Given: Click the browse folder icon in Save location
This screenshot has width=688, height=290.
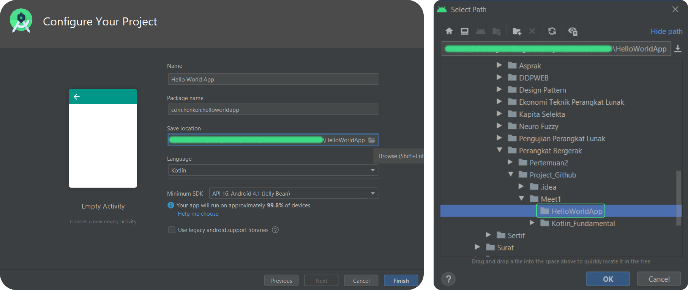Looking at the screenshot, I should (x=372, y=140).
